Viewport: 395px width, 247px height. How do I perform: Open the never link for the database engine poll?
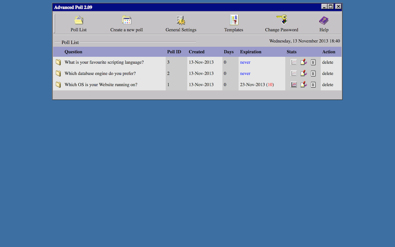click(x=245, y=73)
